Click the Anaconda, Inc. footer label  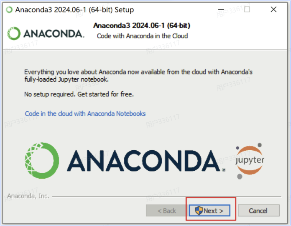click(x=28, y=196)
